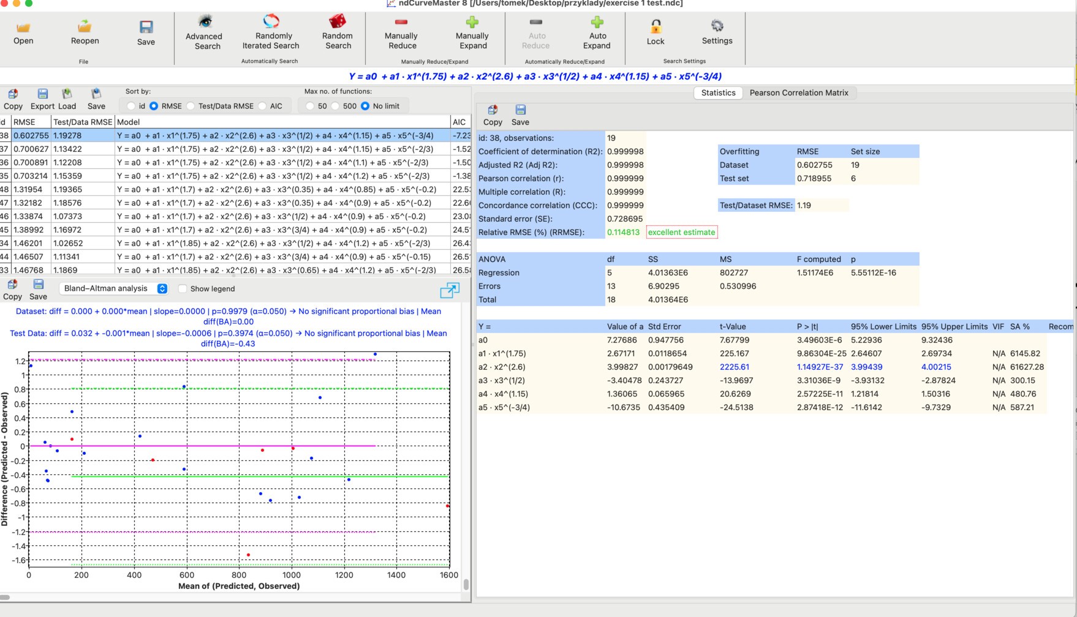The width and height of the screenshot is (1077, 617).
Task: Switch to Pearson Correlation Matrix tab
Action: click(x=799, y=93)
